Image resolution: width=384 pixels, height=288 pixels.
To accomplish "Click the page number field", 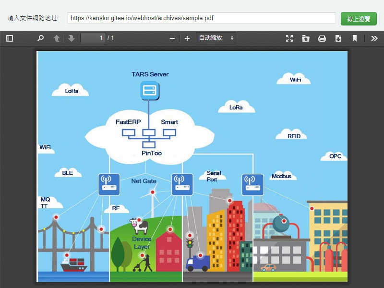I will click(93, 38).
